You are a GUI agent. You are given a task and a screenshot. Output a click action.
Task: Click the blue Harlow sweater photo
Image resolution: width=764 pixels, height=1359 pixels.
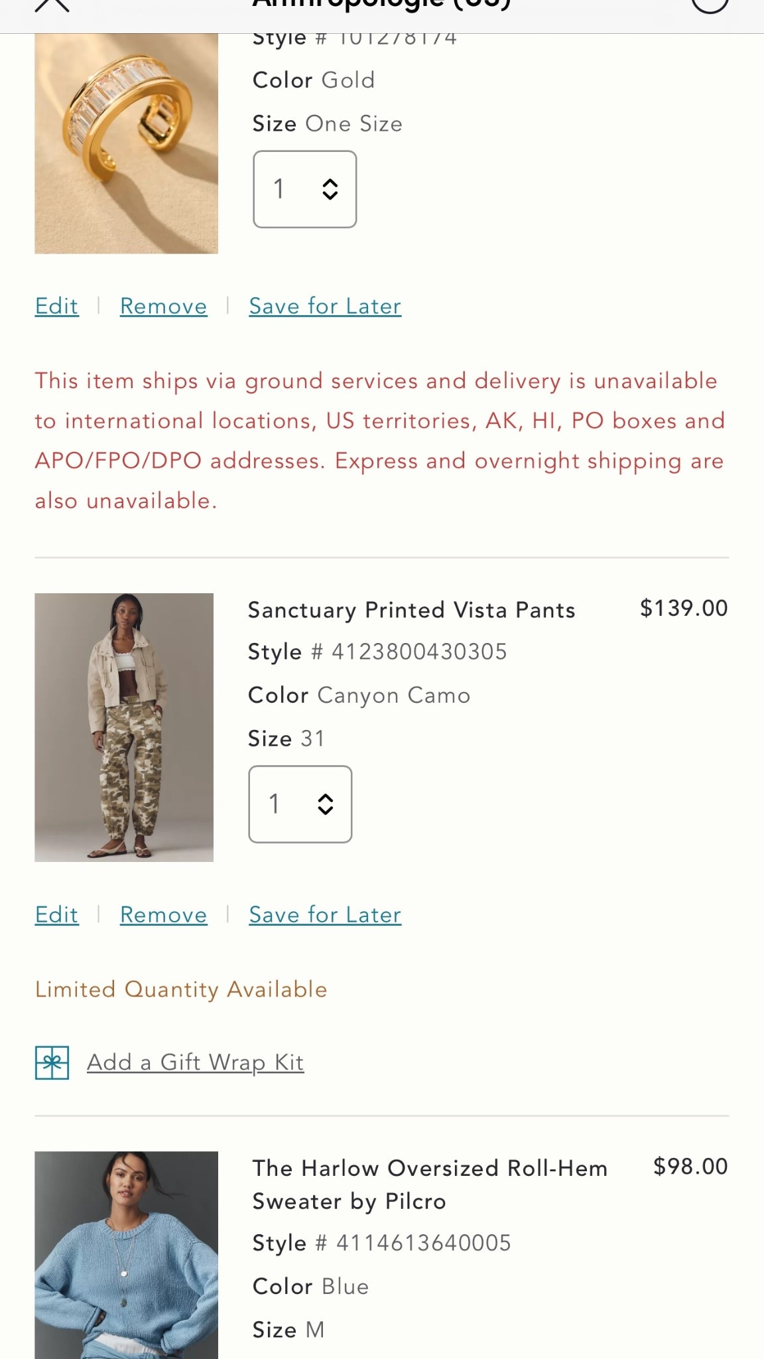(x=126, y=1254)
